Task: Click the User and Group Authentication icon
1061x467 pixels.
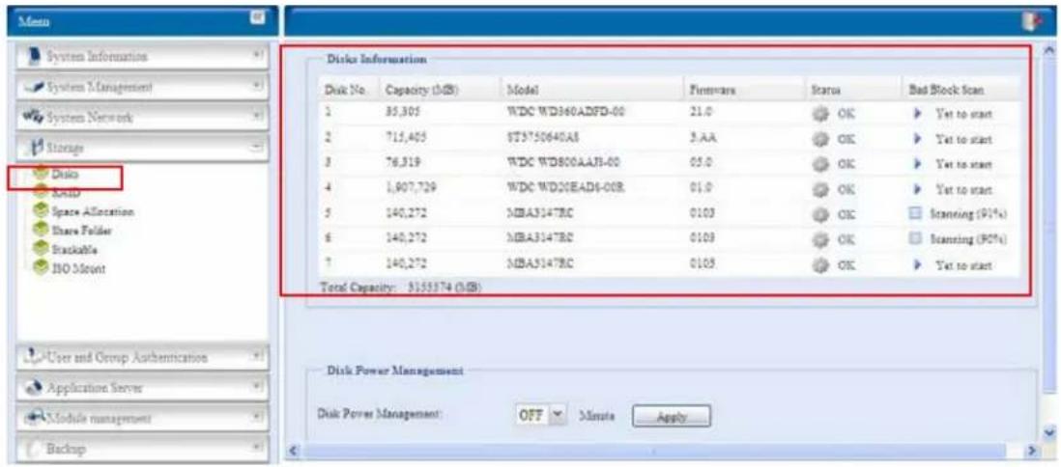Action: (x=33, y=357)
